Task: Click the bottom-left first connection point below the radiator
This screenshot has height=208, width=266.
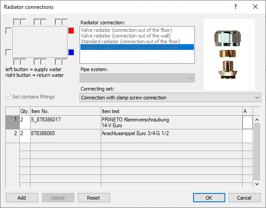Action: click(16, 62)
